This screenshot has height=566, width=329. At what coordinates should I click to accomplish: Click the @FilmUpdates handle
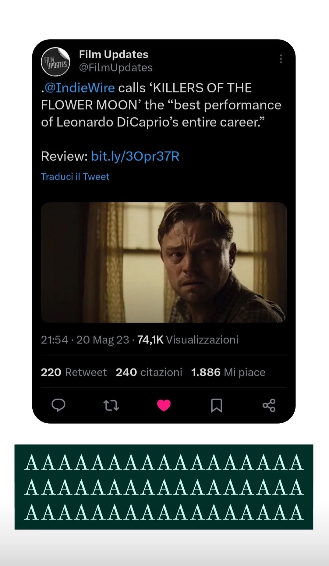tap(116, 68)
